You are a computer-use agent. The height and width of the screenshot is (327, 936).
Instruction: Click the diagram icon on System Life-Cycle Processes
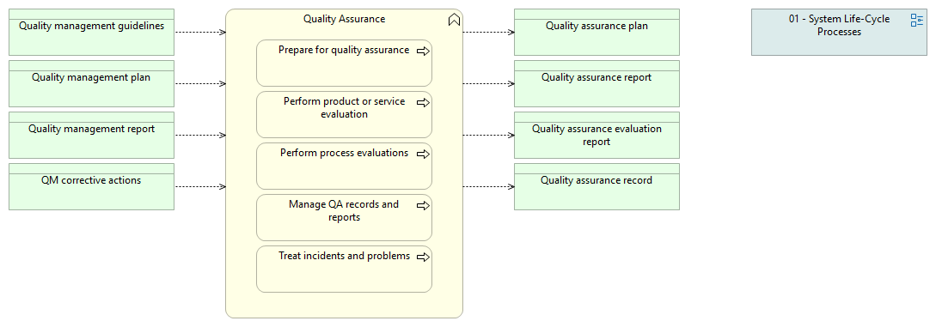[917, 21]
